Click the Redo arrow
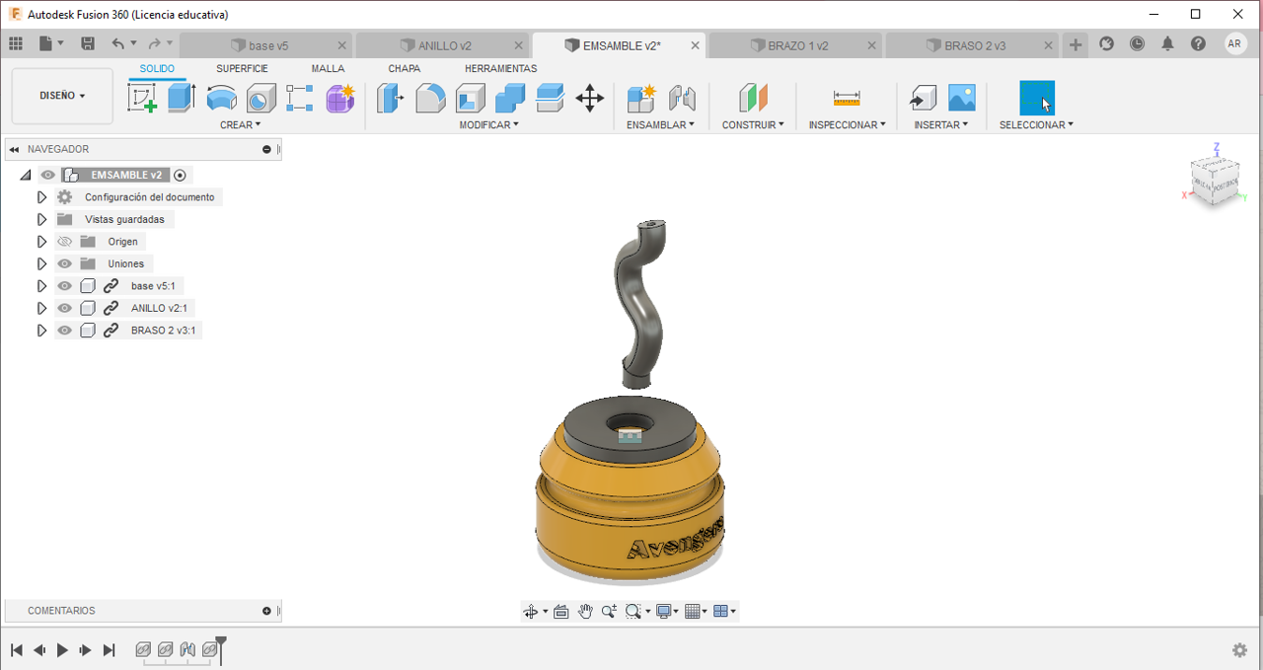 coord(154,43)
